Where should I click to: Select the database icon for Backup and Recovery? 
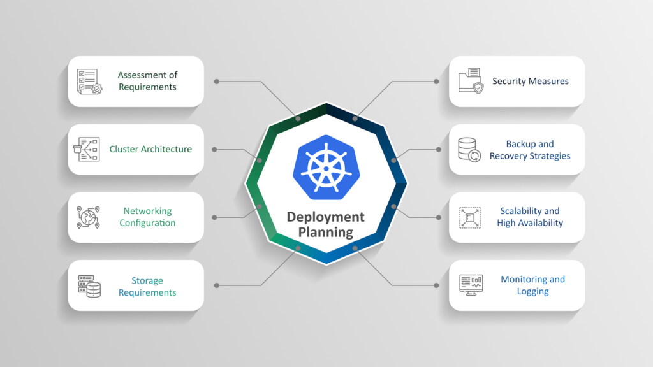point(469,149)
